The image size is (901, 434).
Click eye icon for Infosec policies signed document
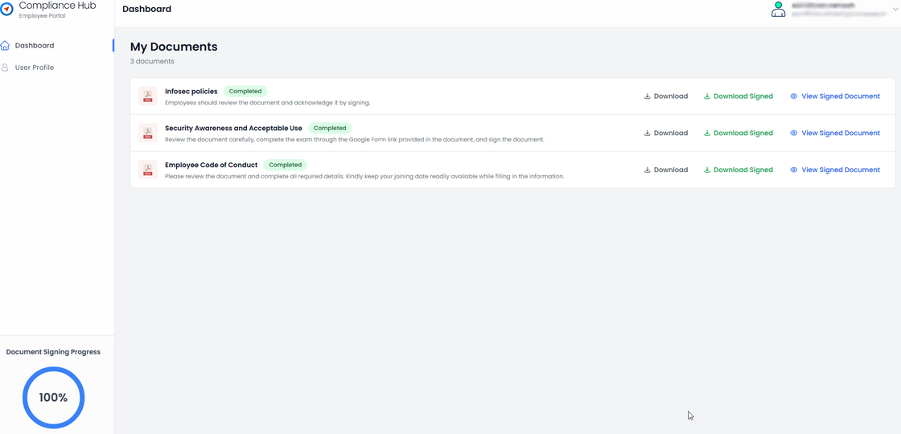(x=793, y=96)
